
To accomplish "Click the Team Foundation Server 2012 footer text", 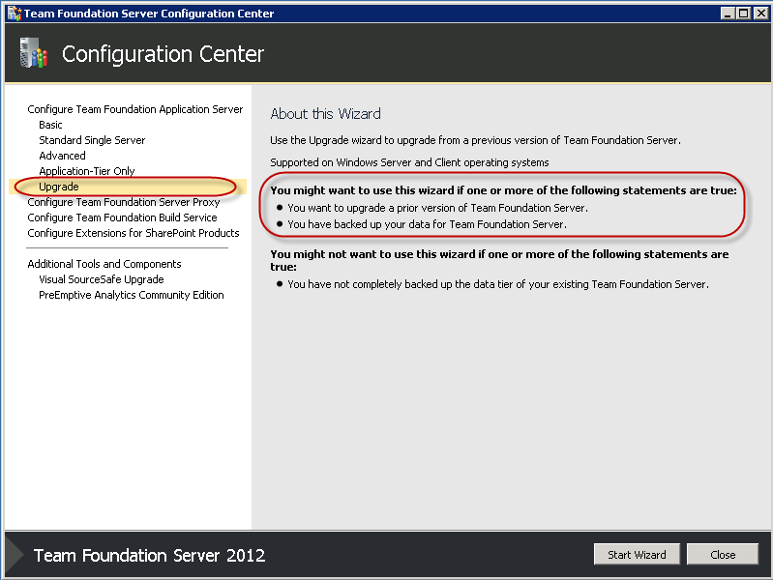I will click(x=149, y=556).
